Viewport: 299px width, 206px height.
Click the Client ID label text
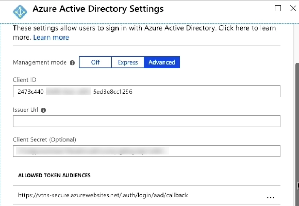[x=25, y=80]
